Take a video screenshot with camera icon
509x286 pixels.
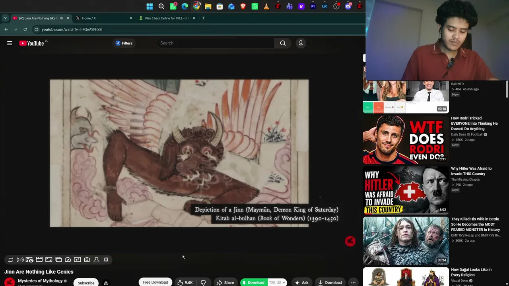(x=87, y=260)
